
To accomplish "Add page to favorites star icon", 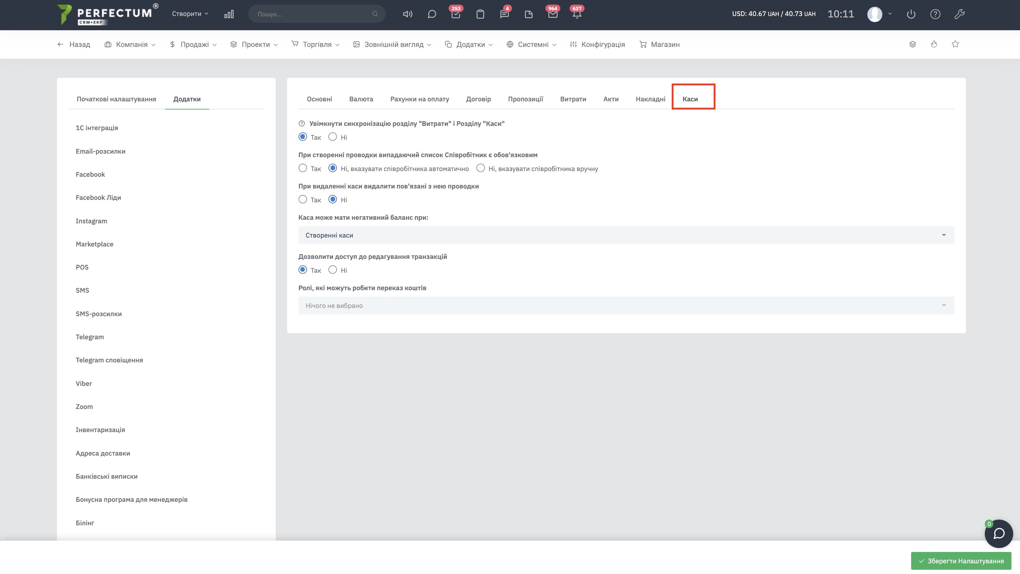I will point(955,44).
